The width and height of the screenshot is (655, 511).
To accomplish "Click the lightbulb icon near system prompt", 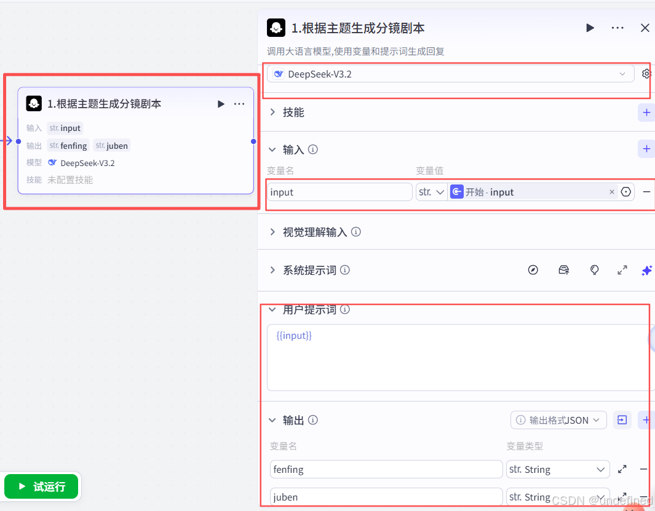I will coord(594,269).
